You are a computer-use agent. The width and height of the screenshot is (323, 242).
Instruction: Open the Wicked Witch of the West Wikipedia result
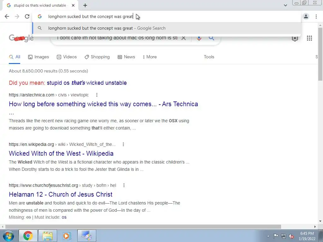point(61,153)
